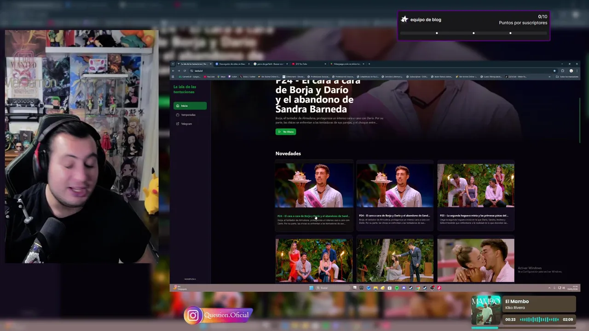Switch to Descargador de video browser tab

tap(232, 64)
